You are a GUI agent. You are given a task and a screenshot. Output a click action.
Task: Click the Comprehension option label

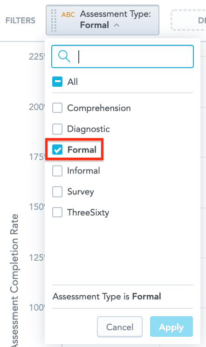coord(99,108)
